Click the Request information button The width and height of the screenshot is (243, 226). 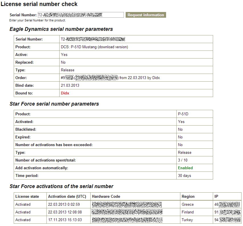[x=146, y=15]
